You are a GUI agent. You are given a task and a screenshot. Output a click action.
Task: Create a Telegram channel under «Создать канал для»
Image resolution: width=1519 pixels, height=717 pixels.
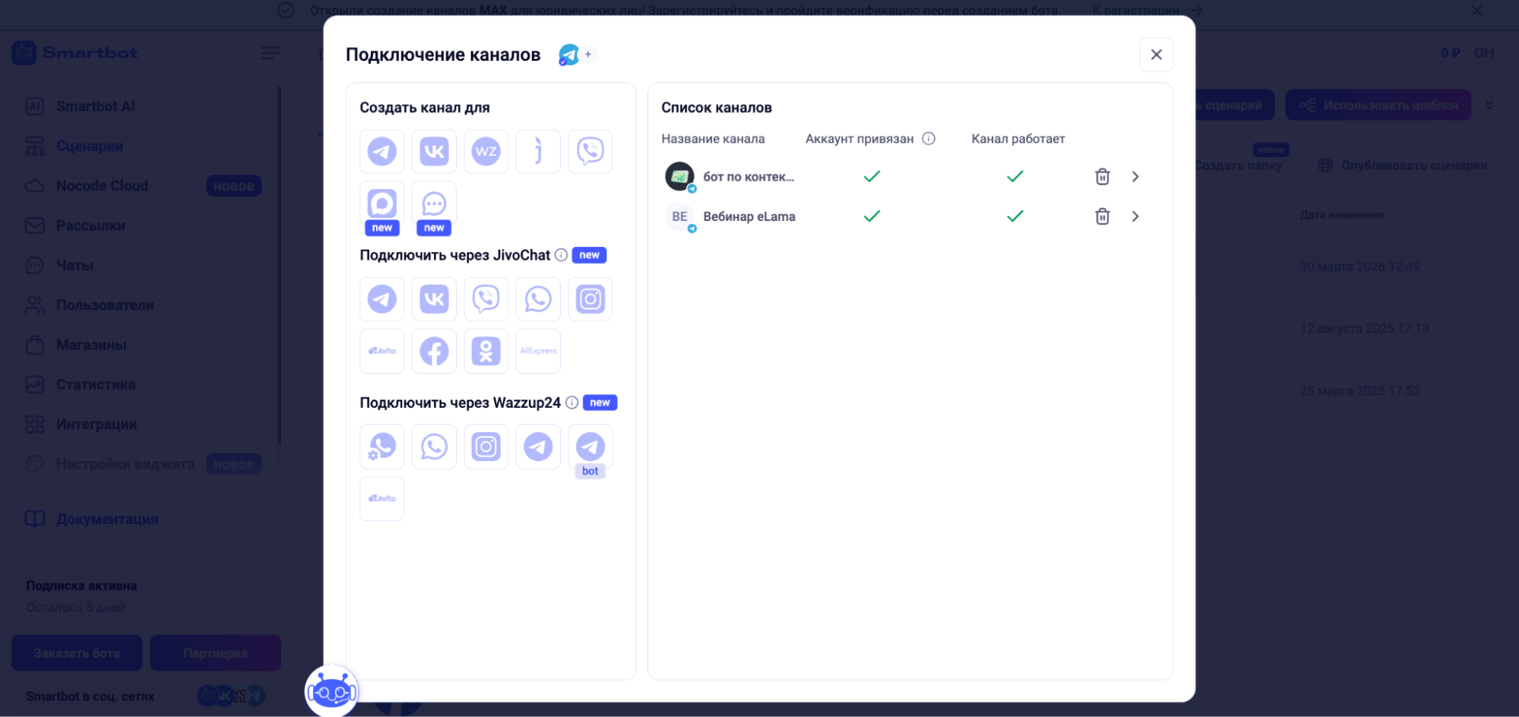(x=381, y=151)
